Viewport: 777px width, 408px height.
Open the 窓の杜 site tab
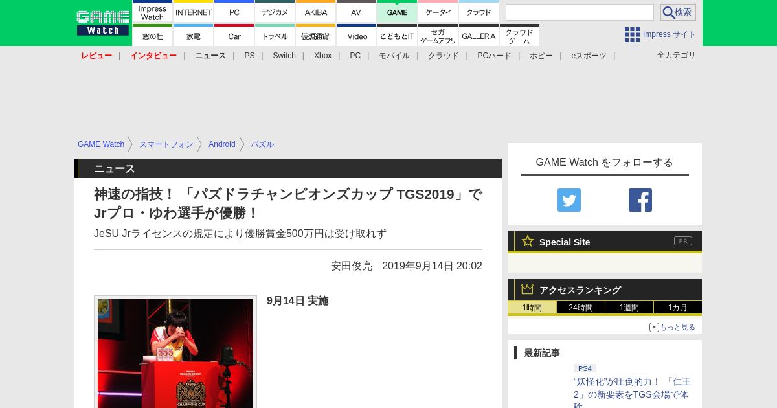point(152,36)
